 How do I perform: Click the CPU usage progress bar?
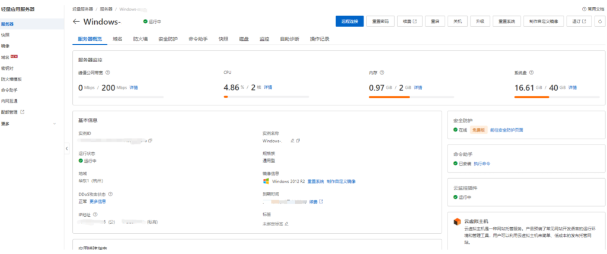[x=266, y=97]
